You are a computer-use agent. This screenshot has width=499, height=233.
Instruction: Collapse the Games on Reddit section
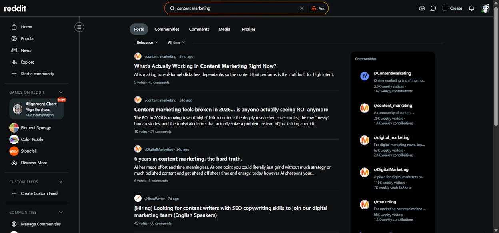coord(61,92)
